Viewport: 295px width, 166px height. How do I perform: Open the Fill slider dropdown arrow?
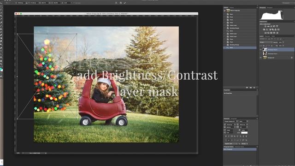click(283, 46)
